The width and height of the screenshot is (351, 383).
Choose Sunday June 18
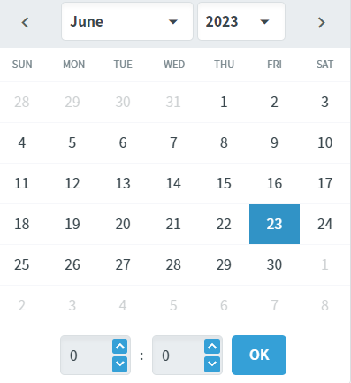point(22,224)
